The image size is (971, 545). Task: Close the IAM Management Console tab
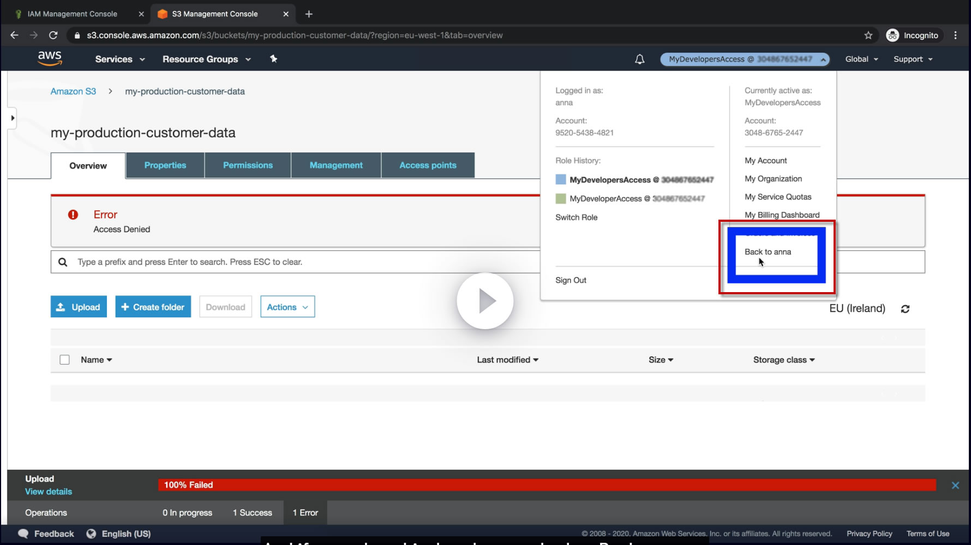141,14
